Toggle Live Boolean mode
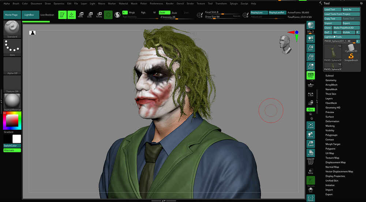Viewport: 366px width, 202px height. pyautogui.click(x=47, y=15)
